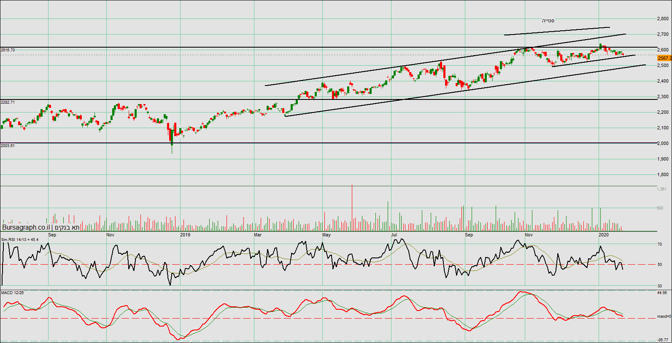Click the MACD 12/26 indicator label
Image resolution: width=672 pixels, height=343 pixels.
point(13,292)
